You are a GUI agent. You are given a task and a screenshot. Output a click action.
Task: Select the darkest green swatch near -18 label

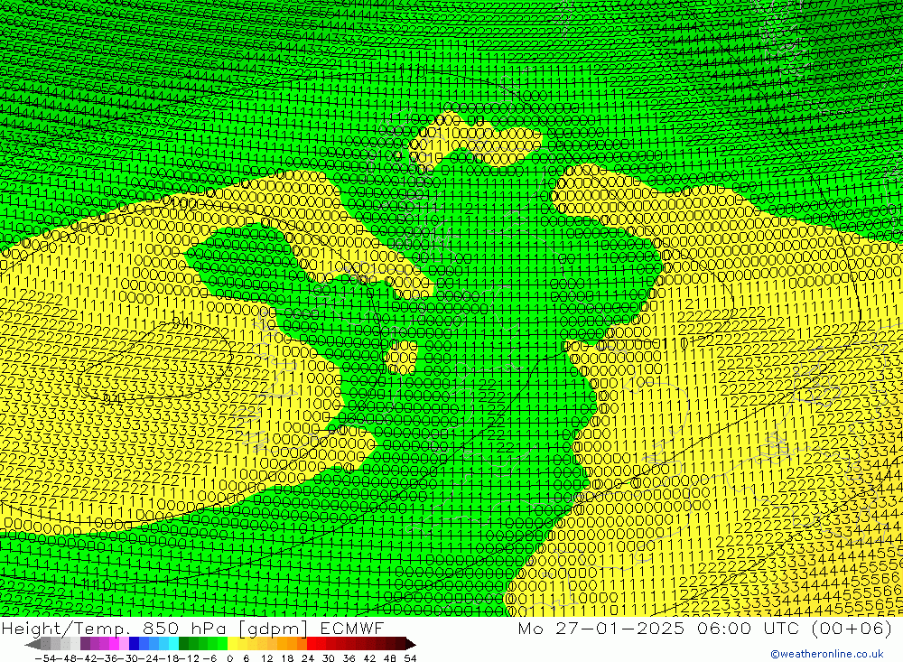point(183,644)
